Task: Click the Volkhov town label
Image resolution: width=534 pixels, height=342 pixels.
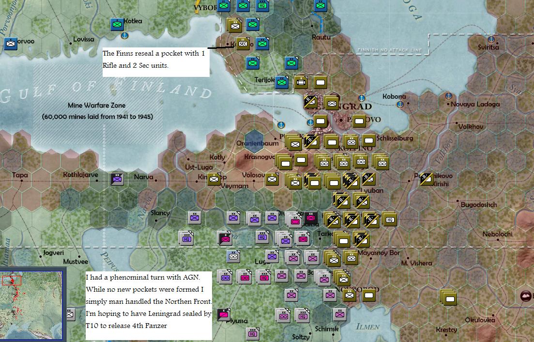Action: [x=471, y=127]
